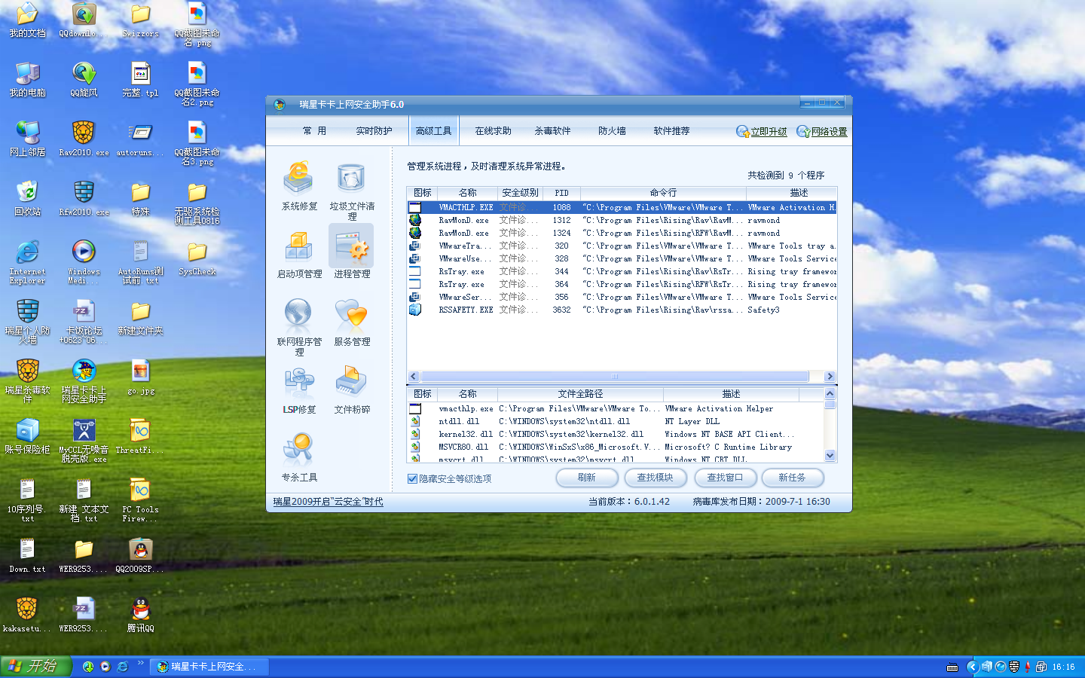Click the 查找模块 find module button

pos(655,478)
